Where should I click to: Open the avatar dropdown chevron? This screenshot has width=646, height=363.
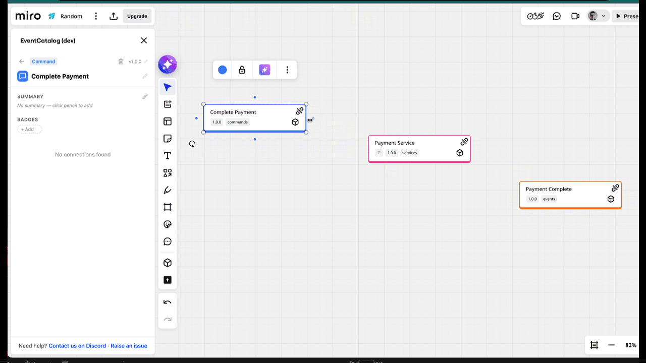(x=603, y=16)
